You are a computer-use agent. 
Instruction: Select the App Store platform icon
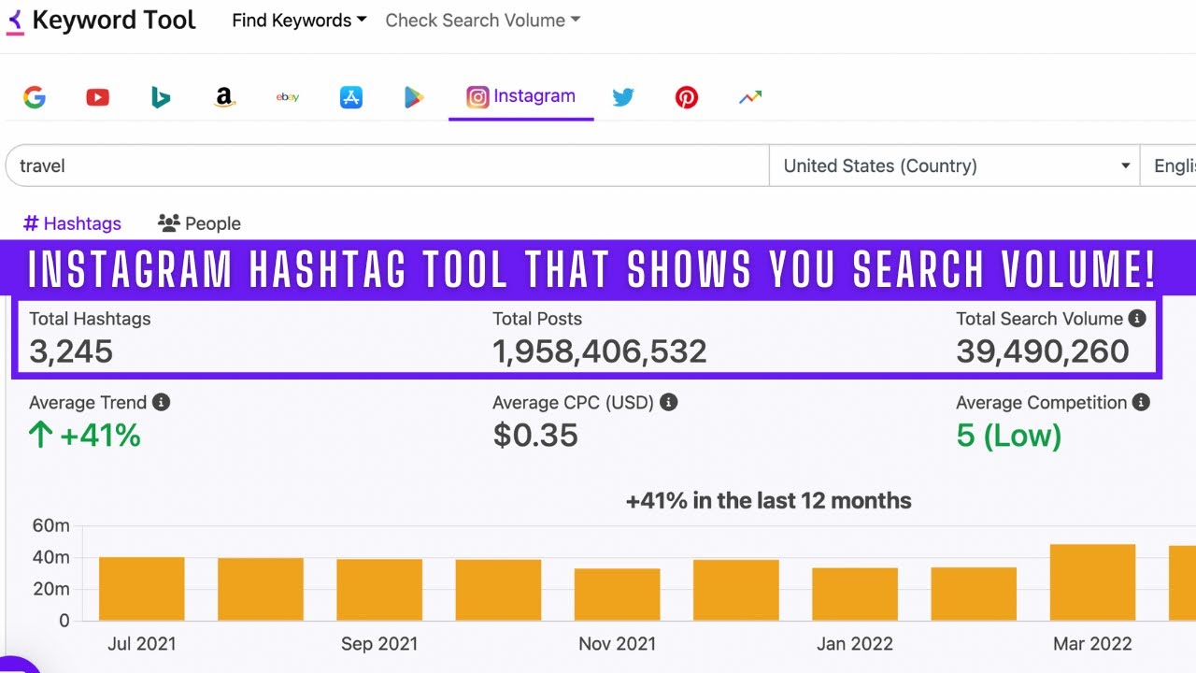351,97
